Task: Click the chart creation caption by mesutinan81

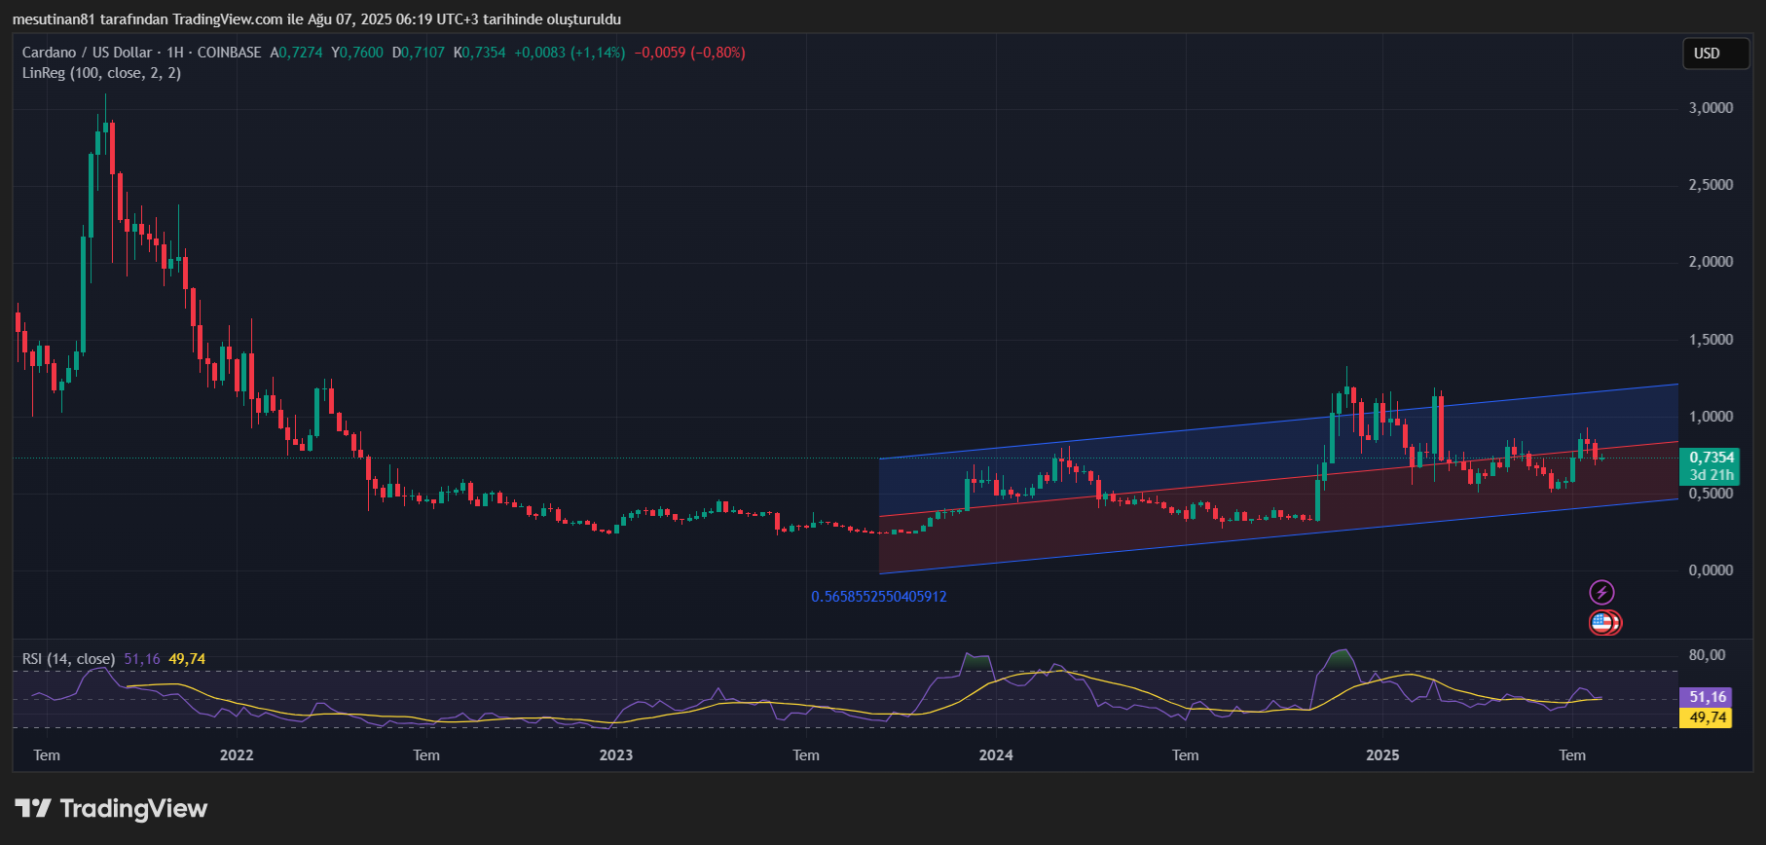Action: (x=316, y=19)
